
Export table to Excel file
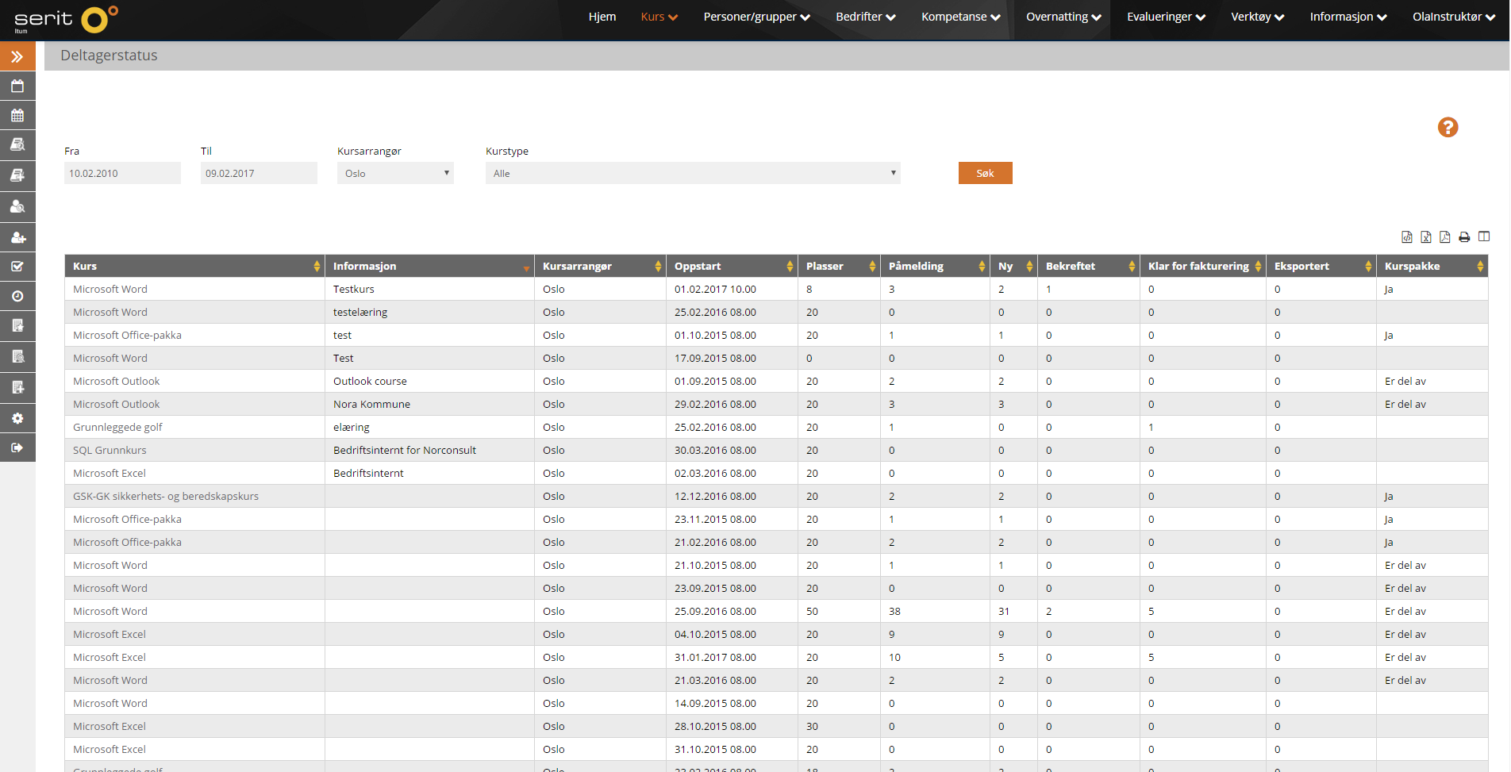(x=1426, y=236)
